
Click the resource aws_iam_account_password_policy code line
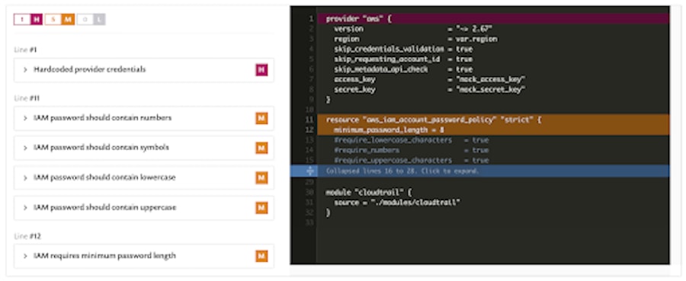pos(493,120)
